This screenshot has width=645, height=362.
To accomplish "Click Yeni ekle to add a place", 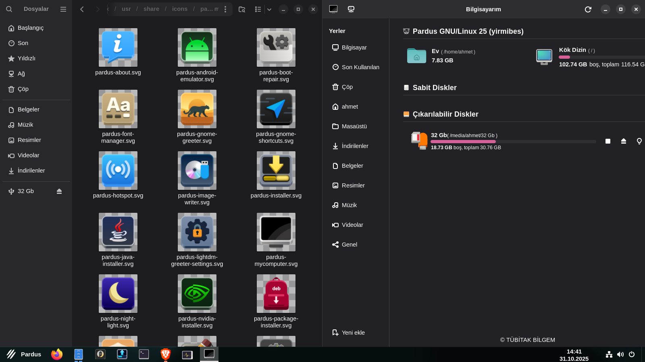I will (x=348, y=333).
